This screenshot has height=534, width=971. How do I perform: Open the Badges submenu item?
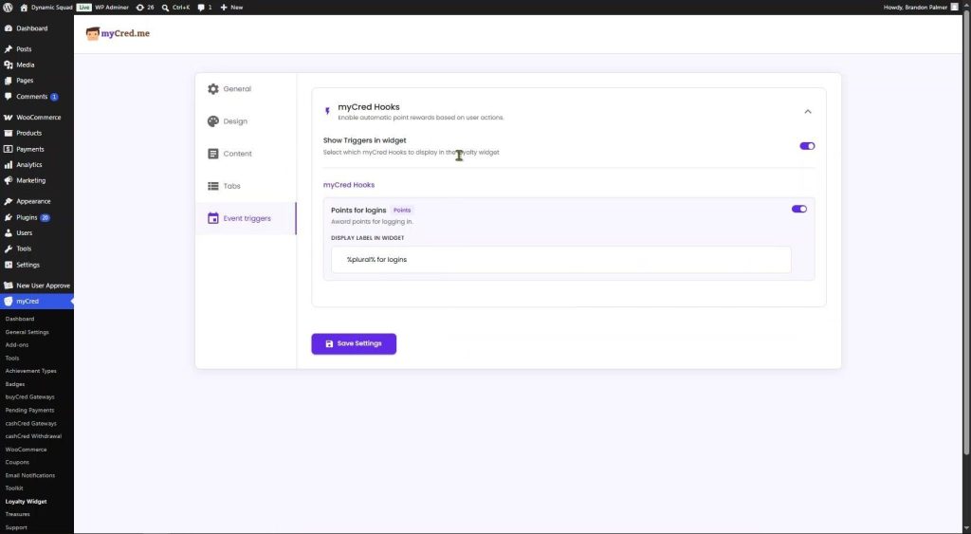pos(15,384)
